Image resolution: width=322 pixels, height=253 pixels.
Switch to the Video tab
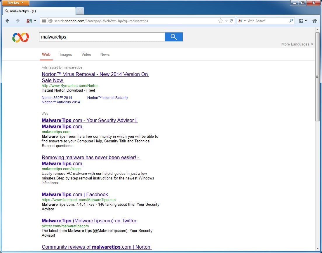coord(86,55)
